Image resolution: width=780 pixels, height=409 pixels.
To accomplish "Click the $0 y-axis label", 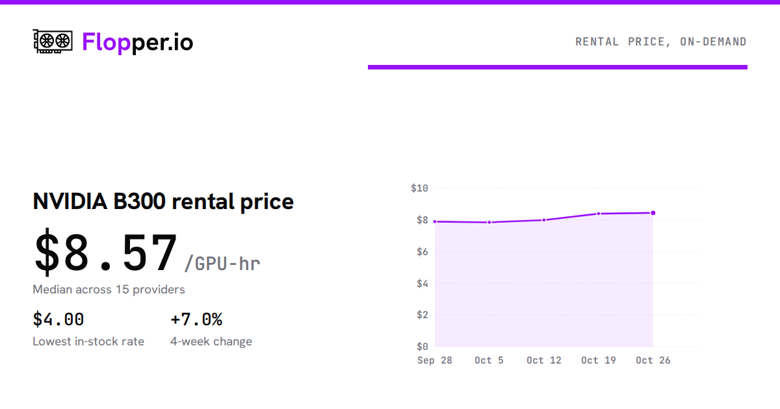I will tap(422, 346).
